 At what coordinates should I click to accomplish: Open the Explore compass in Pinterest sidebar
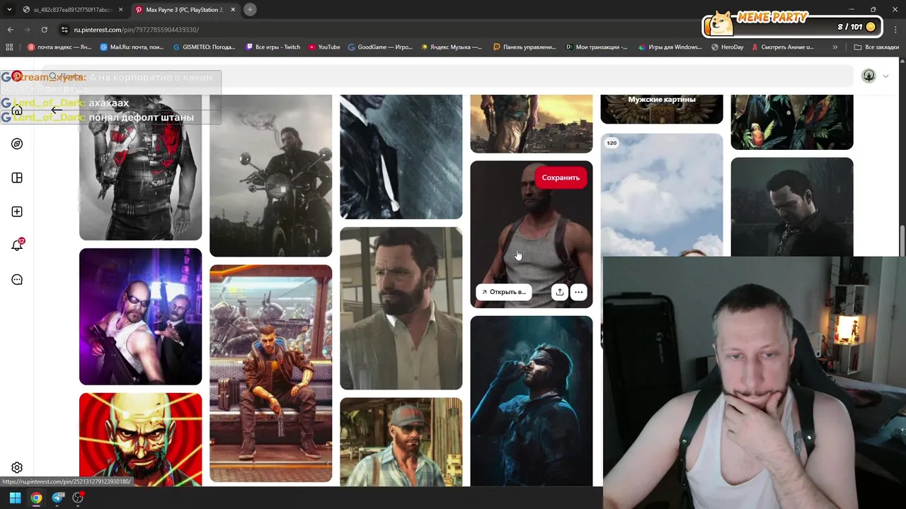point(17,144)
